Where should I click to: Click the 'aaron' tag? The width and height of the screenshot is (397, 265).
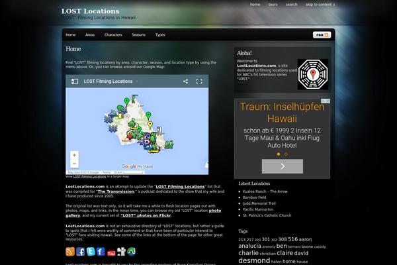(306, 239)
